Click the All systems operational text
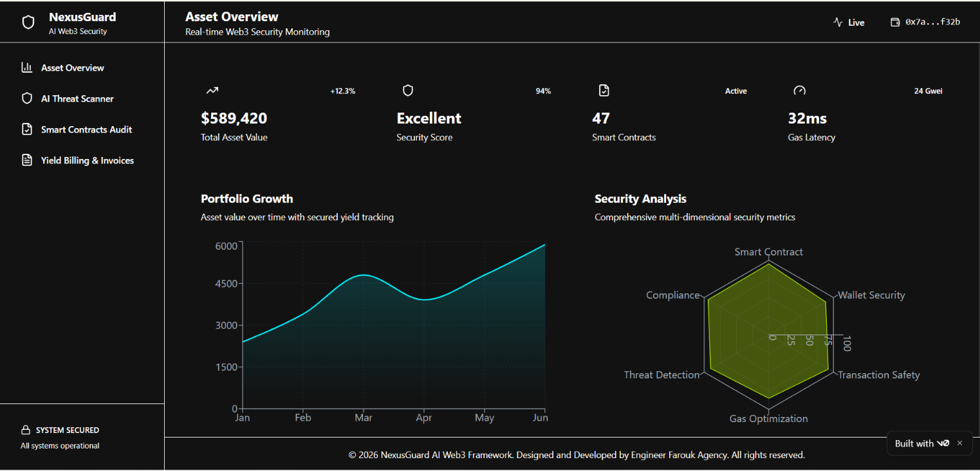Image resolution: width=980 pixels, height=471 pixels. pyautogui.click(x=60, y=446)
